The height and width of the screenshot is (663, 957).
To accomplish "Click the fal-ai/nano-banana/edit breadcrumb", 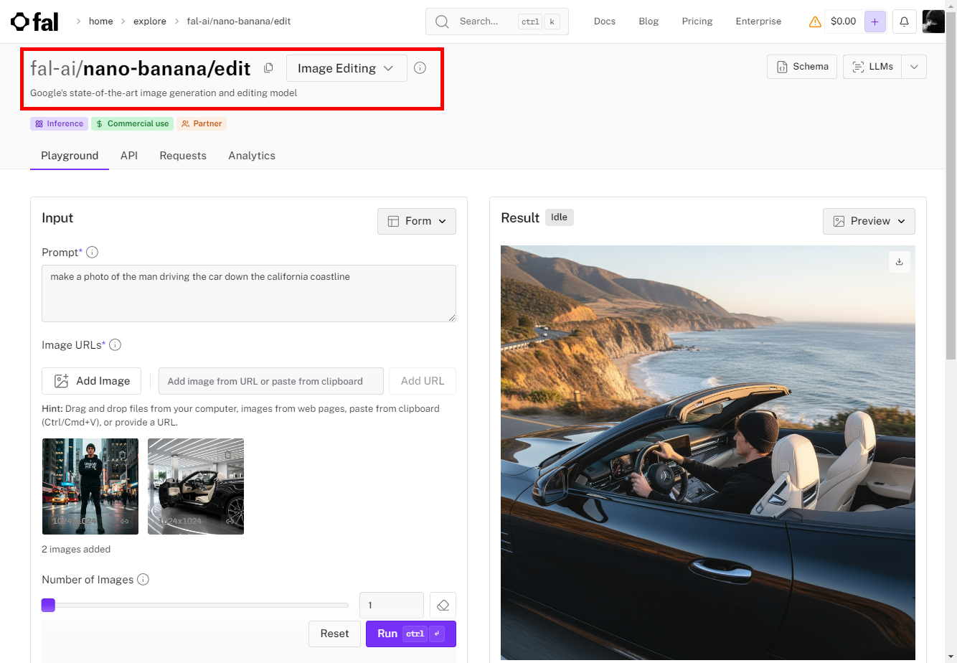I will pyautogui.click(x=239, y=22).
